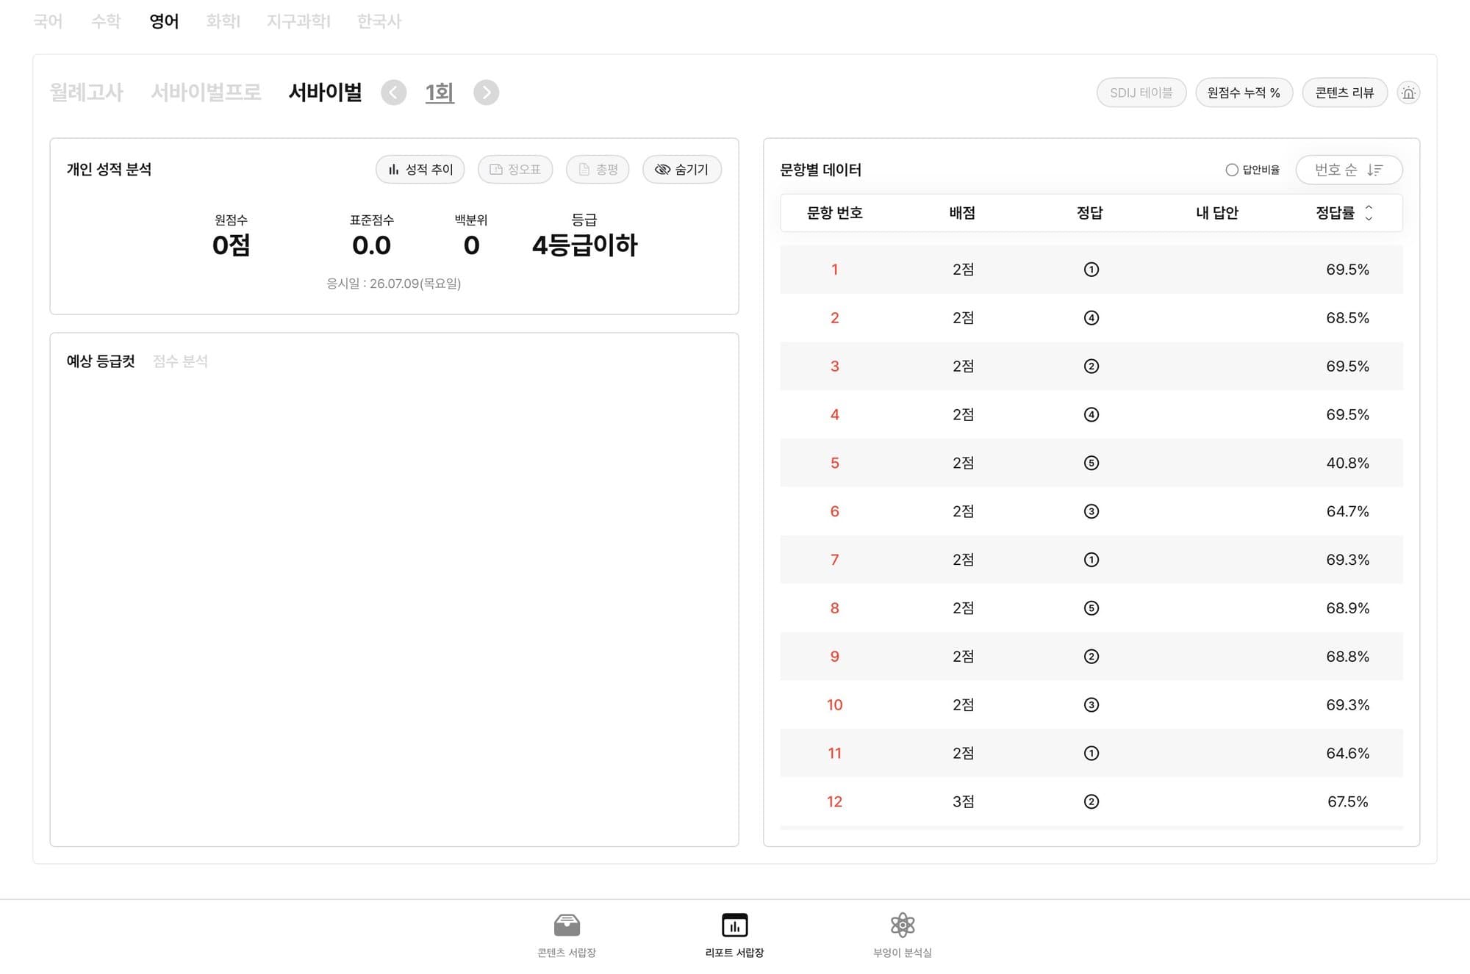Click the 원점수 누적 % button
The image size is (1470, 974).
click(x=1244, y=93)
